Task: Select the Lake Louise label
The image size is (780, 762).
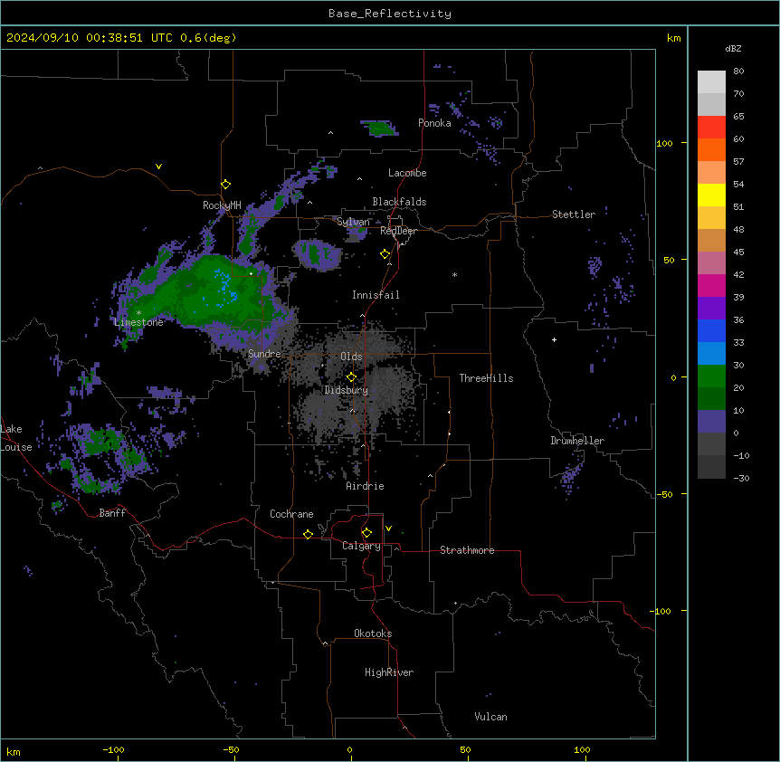Action: coord(16,438)
